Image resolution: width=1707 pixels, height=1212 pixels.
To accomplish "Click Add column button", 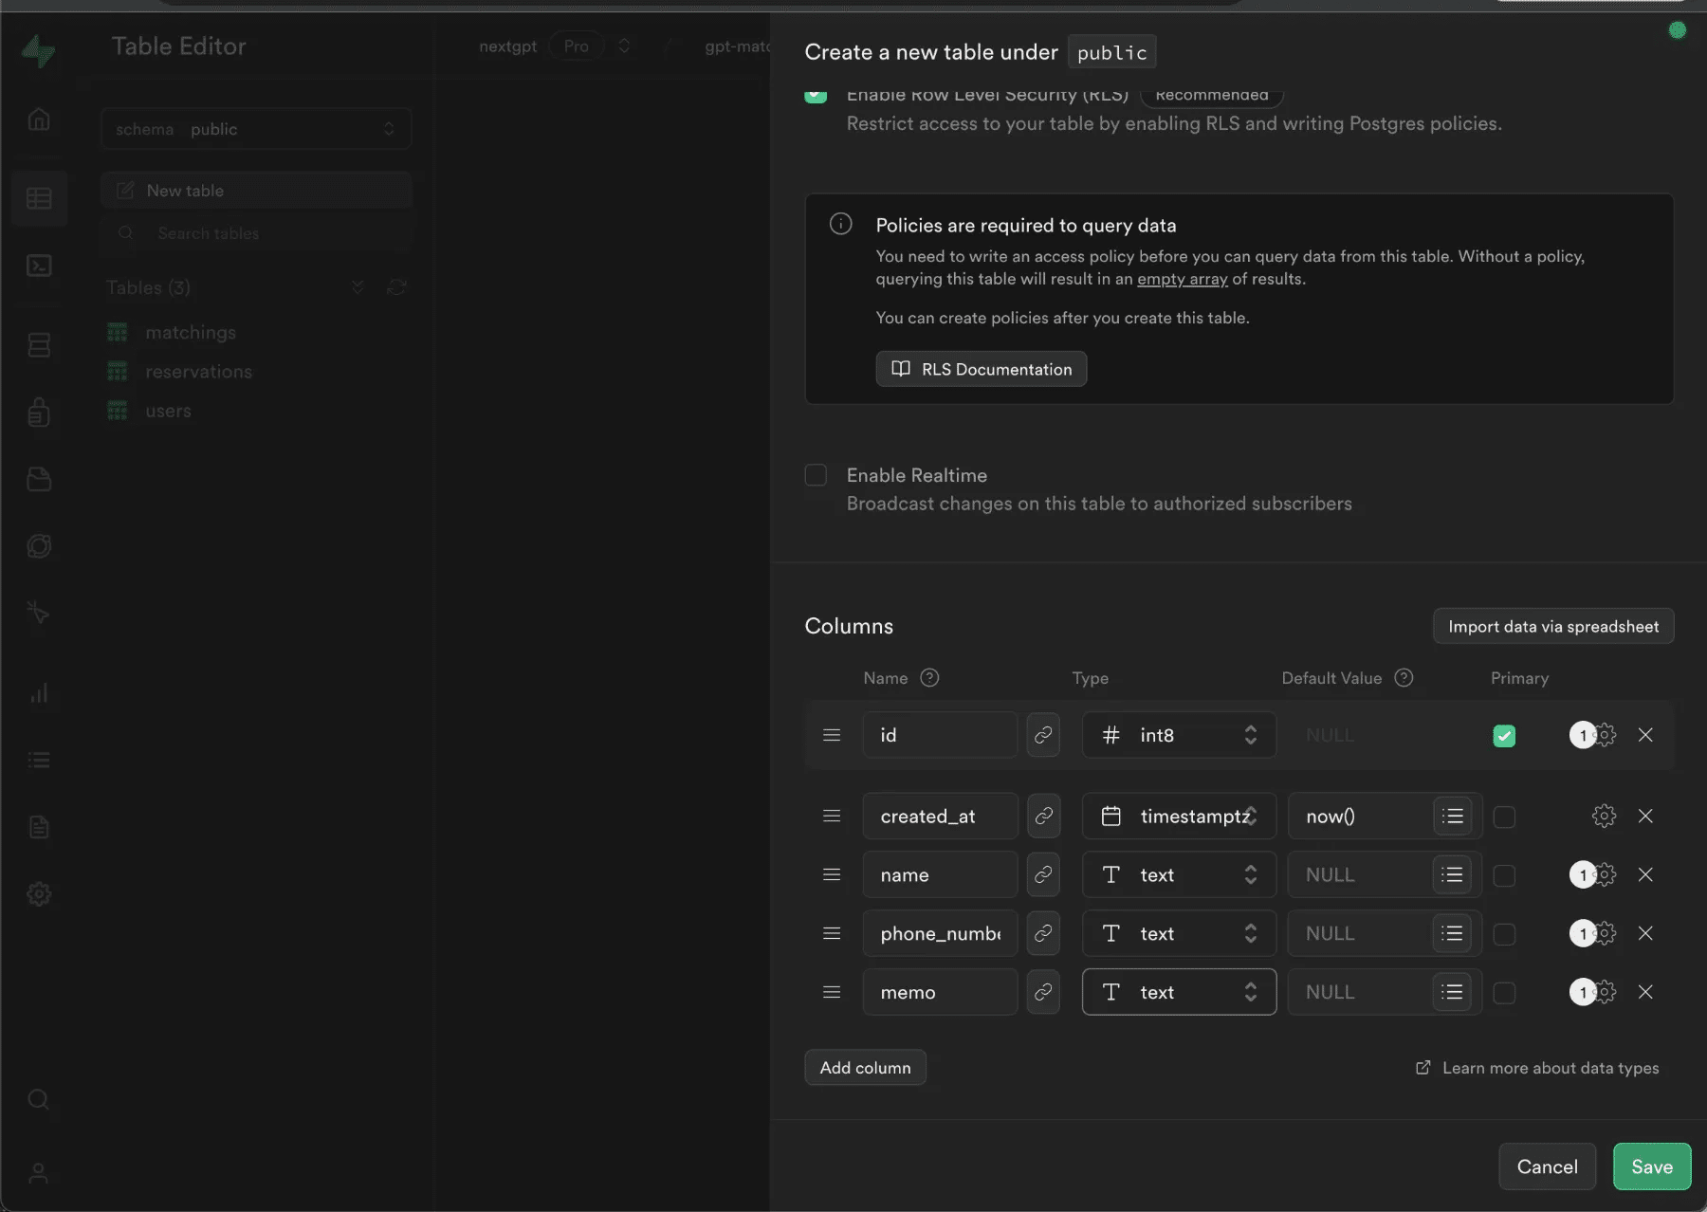I will tap(865, 1068).
